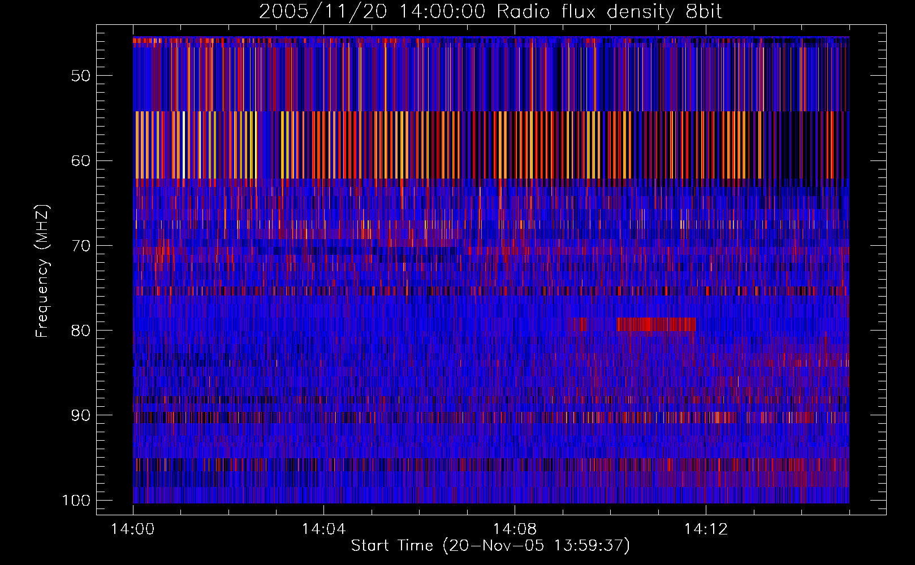Select the 14:00 time axis label
Image resolution: width=915 pixels, height=565 pixels.
133,529
